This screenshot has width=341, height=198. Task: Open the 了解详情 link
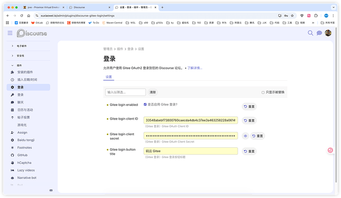coord(194,68)
